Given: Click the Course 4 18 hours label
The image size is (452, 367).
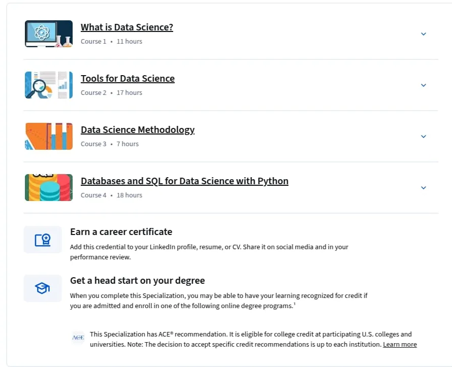Looking at the screenshot, I should click(x=112, y=195).
